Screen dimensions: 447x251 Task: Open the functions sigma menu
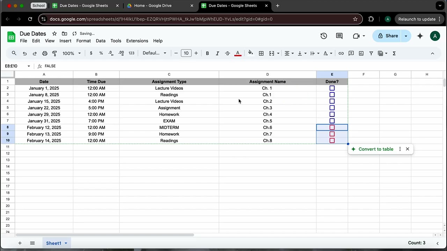[394, 53]
